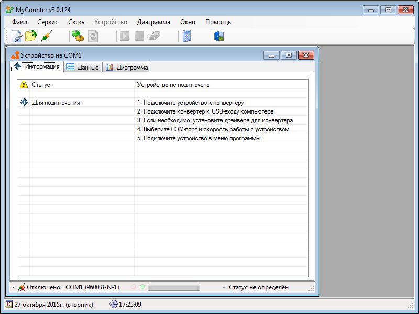Click the Отключено status label
This screenshot has width=419, height=314.
pyautogui.click(x=43, y=287)
